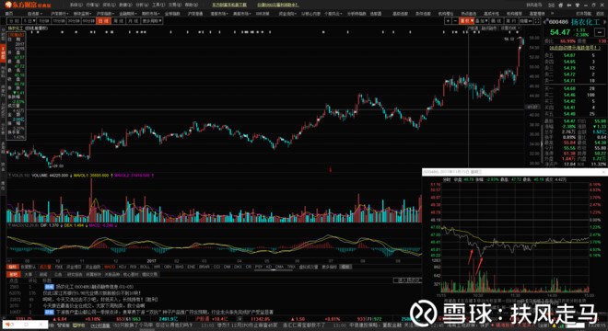This screenshot has width=608, height=331.
Task: Toggle the RSI indicator button
Action: 133,267
